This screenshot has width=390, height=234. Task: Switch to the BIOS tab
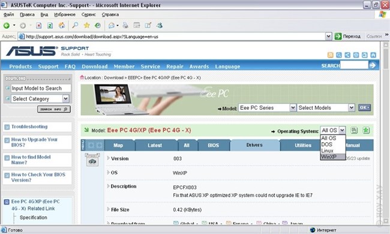(x=214, y=145)
